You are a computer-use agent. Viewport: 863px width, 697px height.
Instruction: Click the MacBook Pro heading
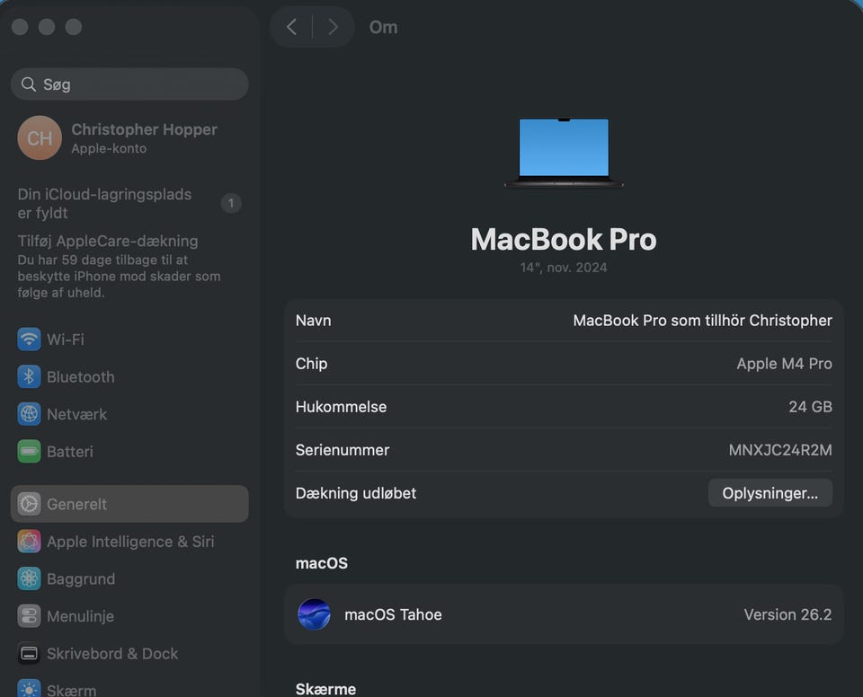(564, 239)
